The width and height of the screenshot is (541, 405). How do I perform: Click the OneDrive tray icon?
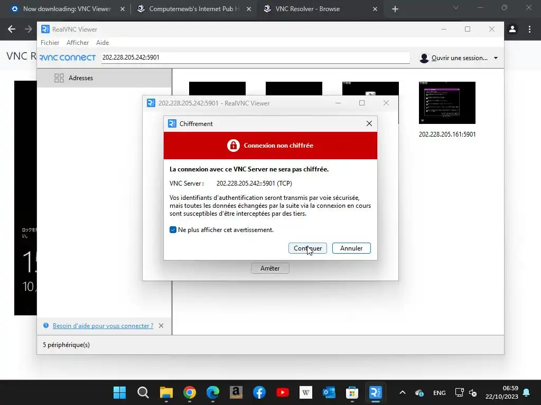click(x=419, y=392)
